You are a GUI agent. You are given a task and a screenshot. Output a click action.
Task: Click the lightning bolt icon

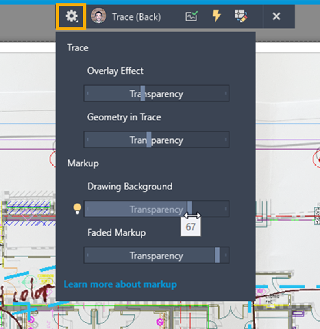click(216, 16)
